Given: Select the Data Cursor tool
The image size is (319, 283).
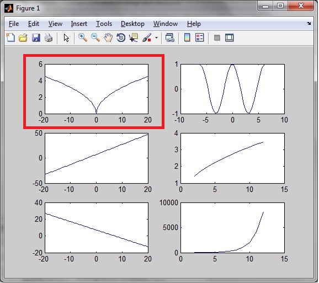Looking at the screenshot, I should click(134, 38).
